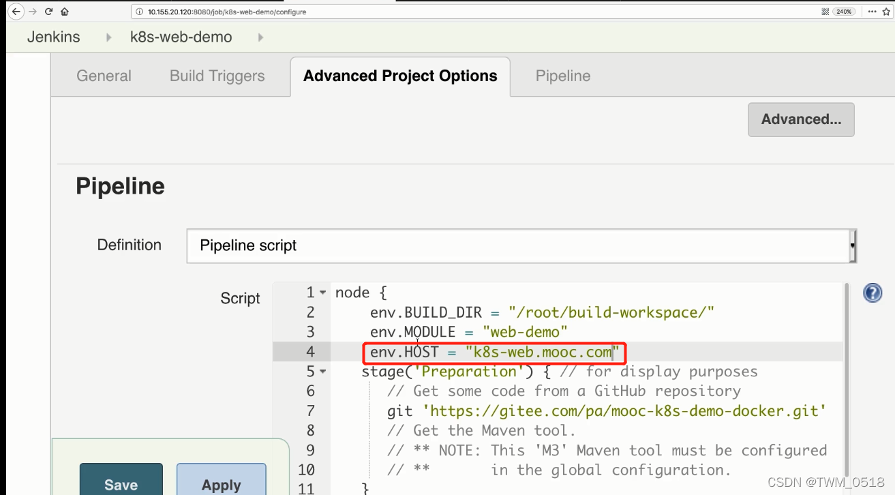Click line number 4 in the gutter
895x495 pixels.
311,352
